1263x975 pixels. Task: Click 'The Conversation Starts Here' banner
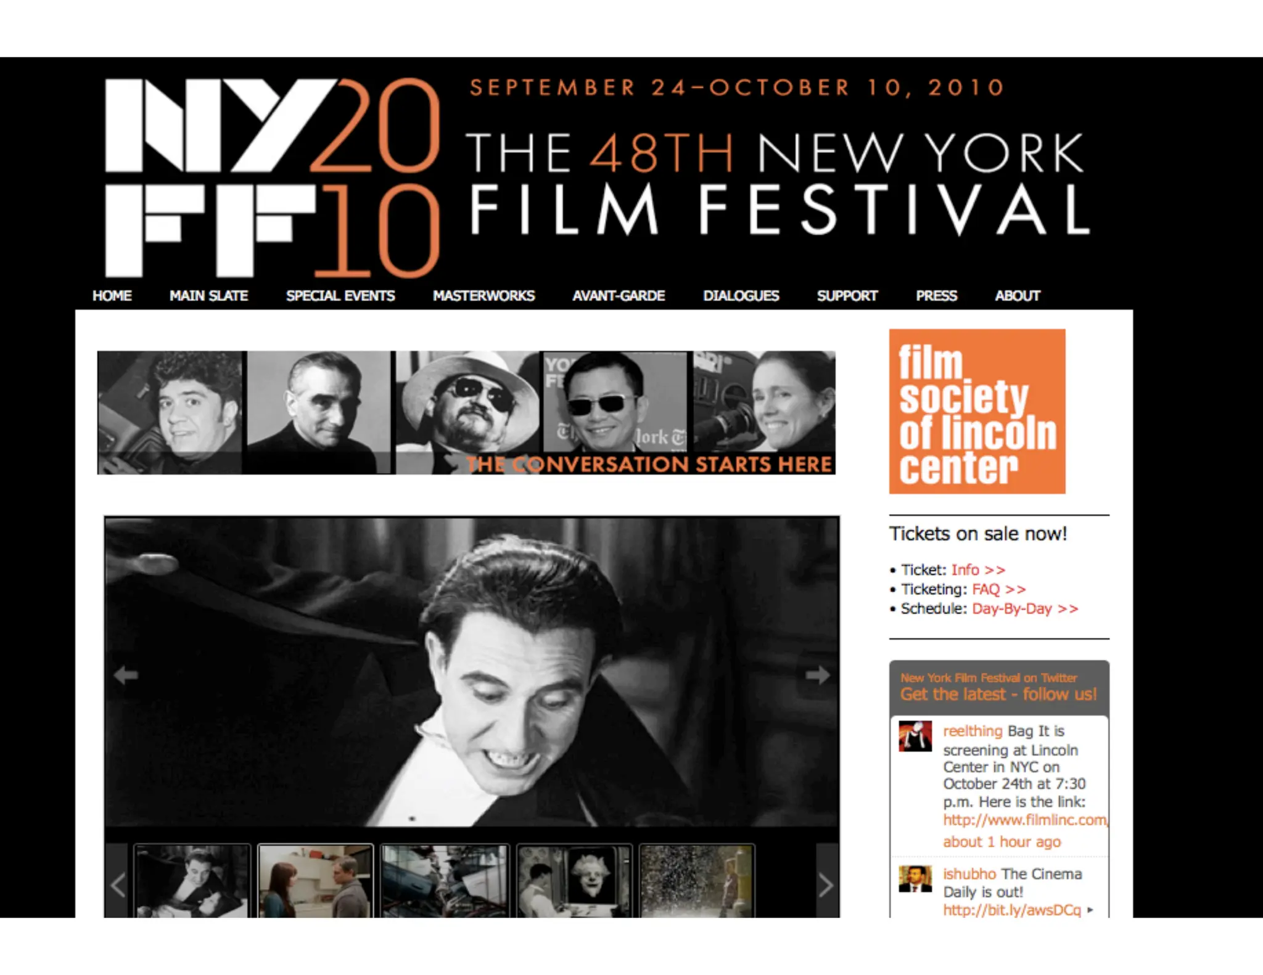click(466, 412)
